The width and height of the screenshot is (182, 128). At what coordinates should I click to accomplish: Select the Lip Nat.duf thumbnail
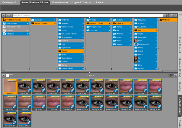68,103
